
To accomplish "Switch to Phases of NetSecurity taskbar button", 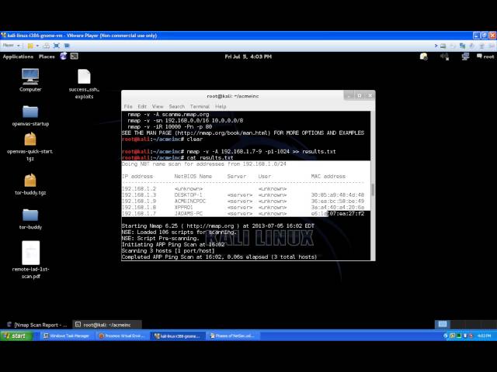I will pos(232,336).
